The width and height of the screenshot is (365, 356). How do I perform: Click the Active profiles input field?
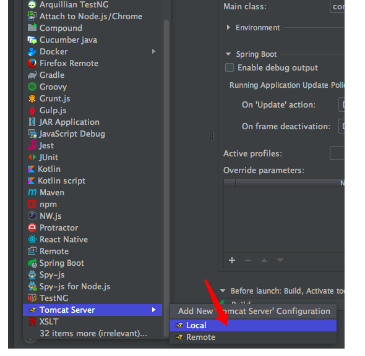tap(337, 153)
